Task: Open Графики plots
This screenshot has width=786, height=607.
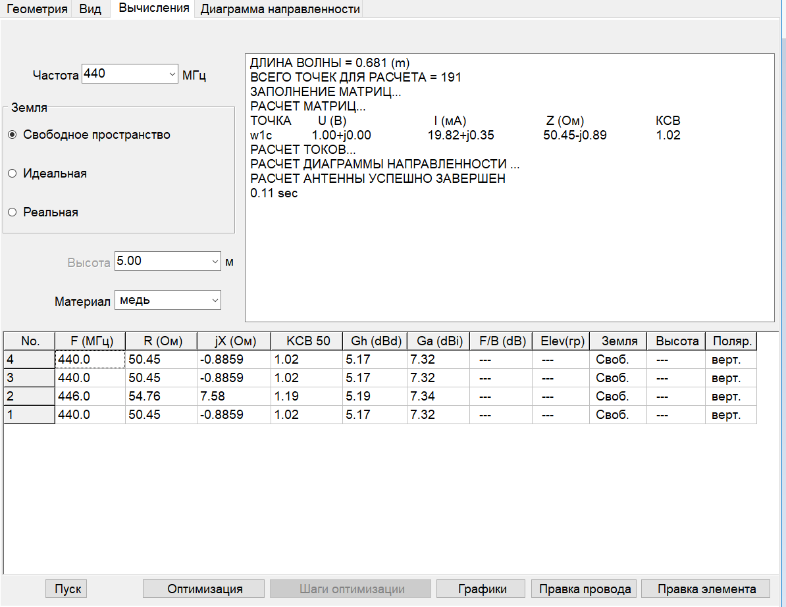Action: pyautogui.click(x=482, y=589)
